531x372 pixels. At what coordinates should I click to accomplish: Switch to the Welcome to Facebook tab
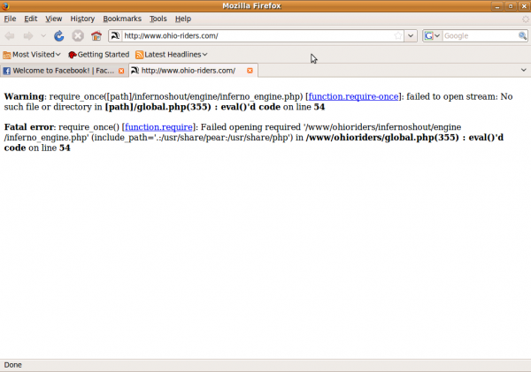58,71
